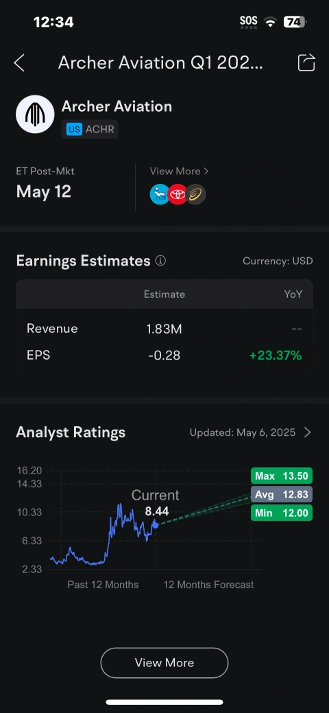Tap the Min 12.00 price tag
329x713 pixels.
pos(281,513)
